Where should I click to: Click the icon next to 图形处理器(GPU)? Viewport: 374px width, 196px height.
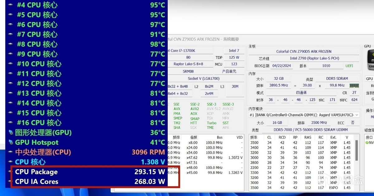pos(11,133)
